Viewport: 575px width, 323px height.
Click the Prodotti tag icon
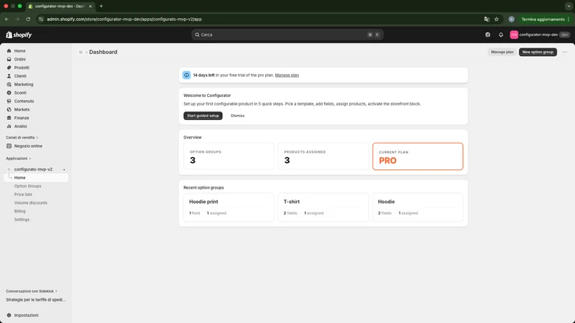[9, 67]
